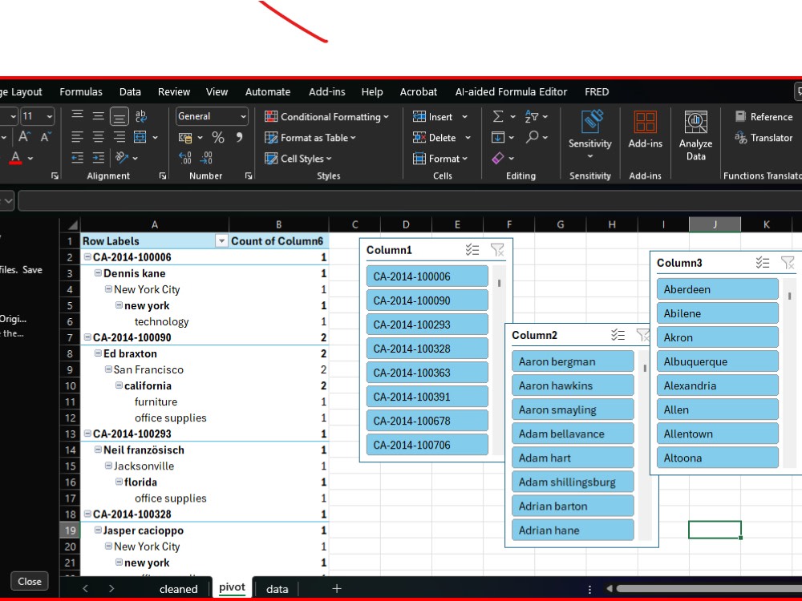Collapse CA-2014-100006 pivot group
Viewport: 802px width, 601px height.
click(x=87, y=256)
